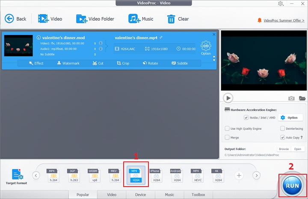308x199 pixels.
Task: Switch to the Device tab
Action: click(140, 194)
